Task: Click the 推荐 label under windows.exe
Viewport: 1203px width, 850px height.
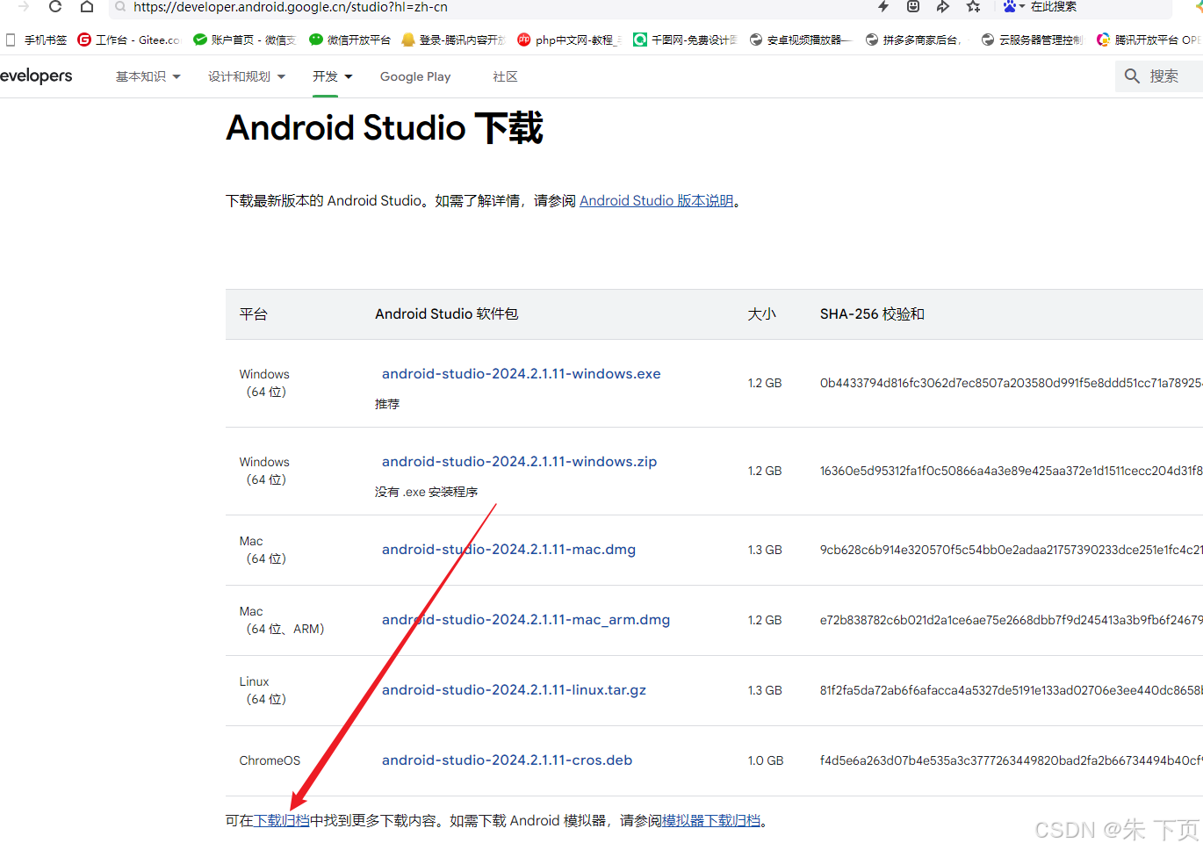Action: click(387, 404)
